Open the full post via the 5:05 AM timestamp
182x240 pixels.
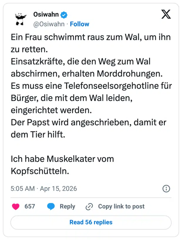coord(23,189)
